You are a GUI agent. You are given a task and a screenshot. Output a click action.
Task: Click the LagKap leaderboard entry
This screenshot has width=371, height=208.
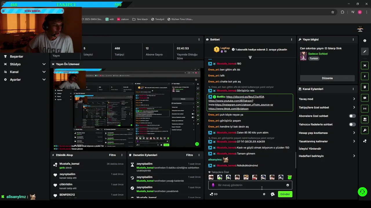[x=221, y=49]
